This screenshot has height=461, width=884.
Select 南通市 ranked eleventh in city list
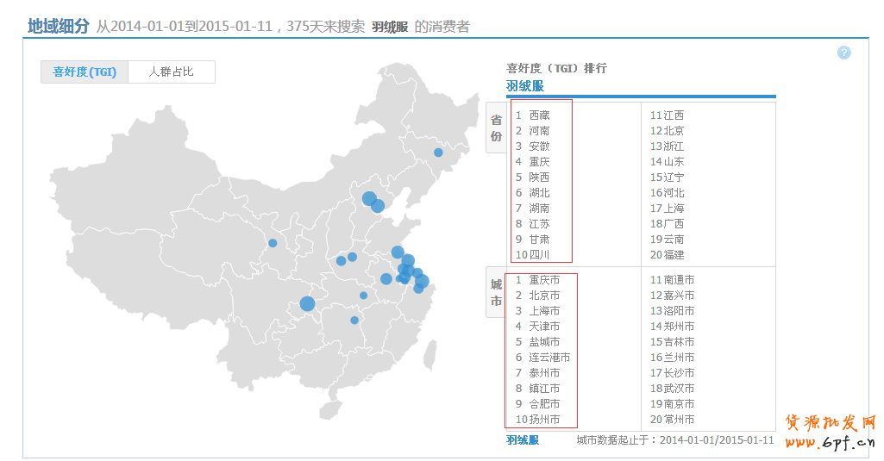pos(679,280)
